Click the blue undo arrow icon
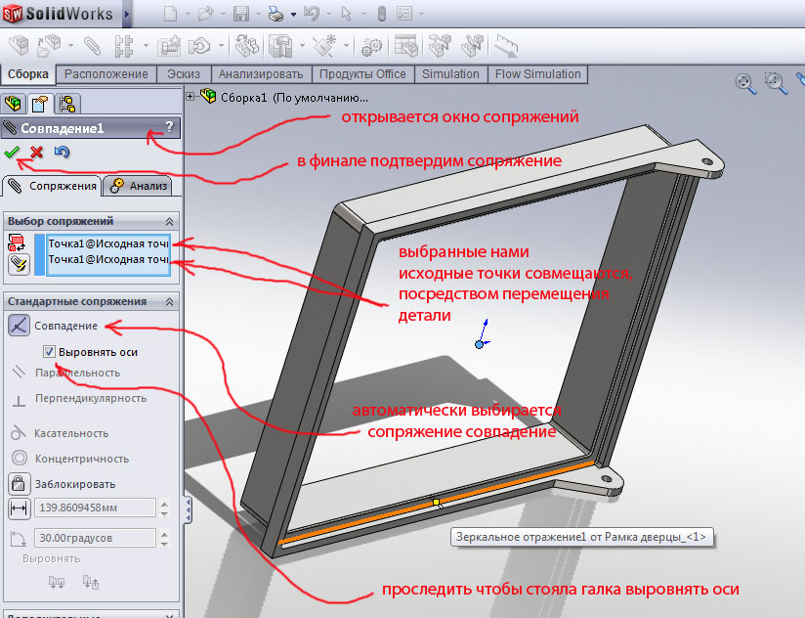Screen dimensions: 805x618 coord(62,153)
